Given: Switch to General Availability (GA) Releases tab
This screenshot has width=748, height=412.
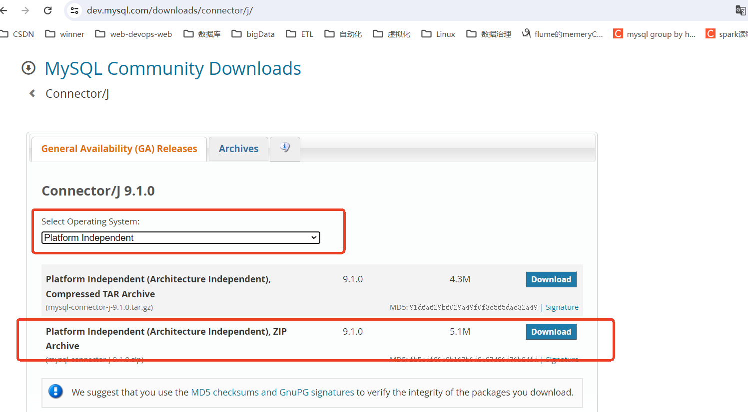Looking at the screenshot, I should tap(119, 149).
